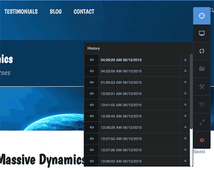Click the A marker on 12:36:02 AM row
This screenshot has height=170, width=214.
click(185, 161)
